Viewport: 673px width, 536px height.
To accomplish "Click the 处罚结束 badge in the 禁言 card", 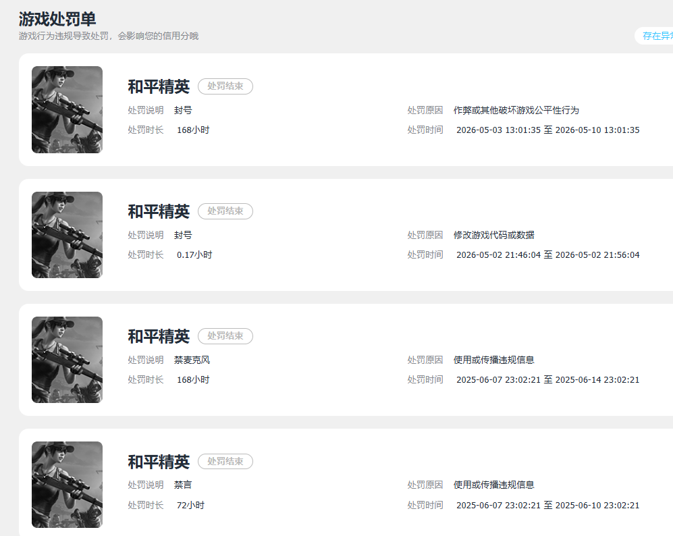I will tap(225, 461).
